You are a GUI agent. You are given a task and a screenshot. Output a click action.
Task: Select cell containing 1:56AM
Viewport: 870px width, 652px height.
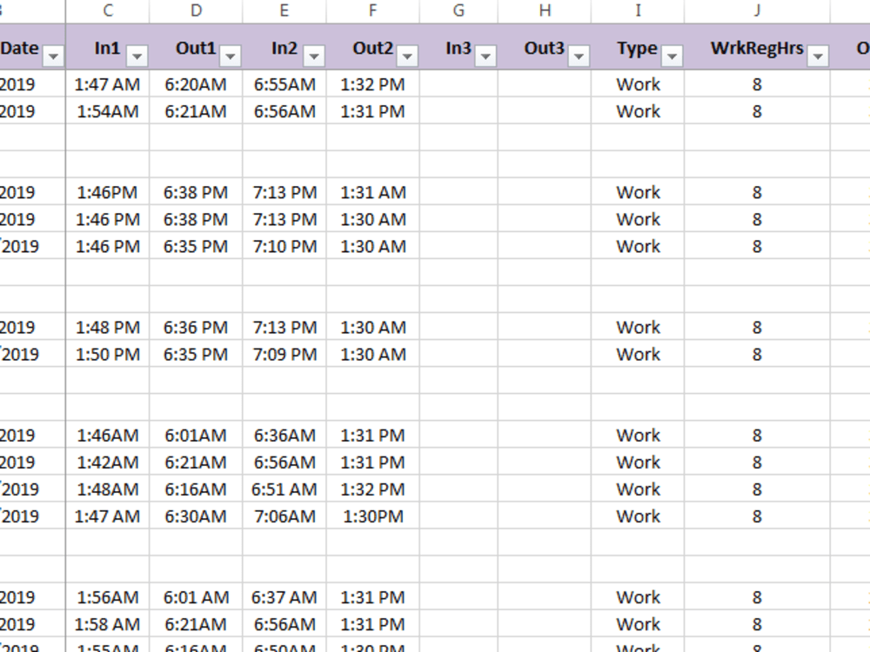(108, 597)
